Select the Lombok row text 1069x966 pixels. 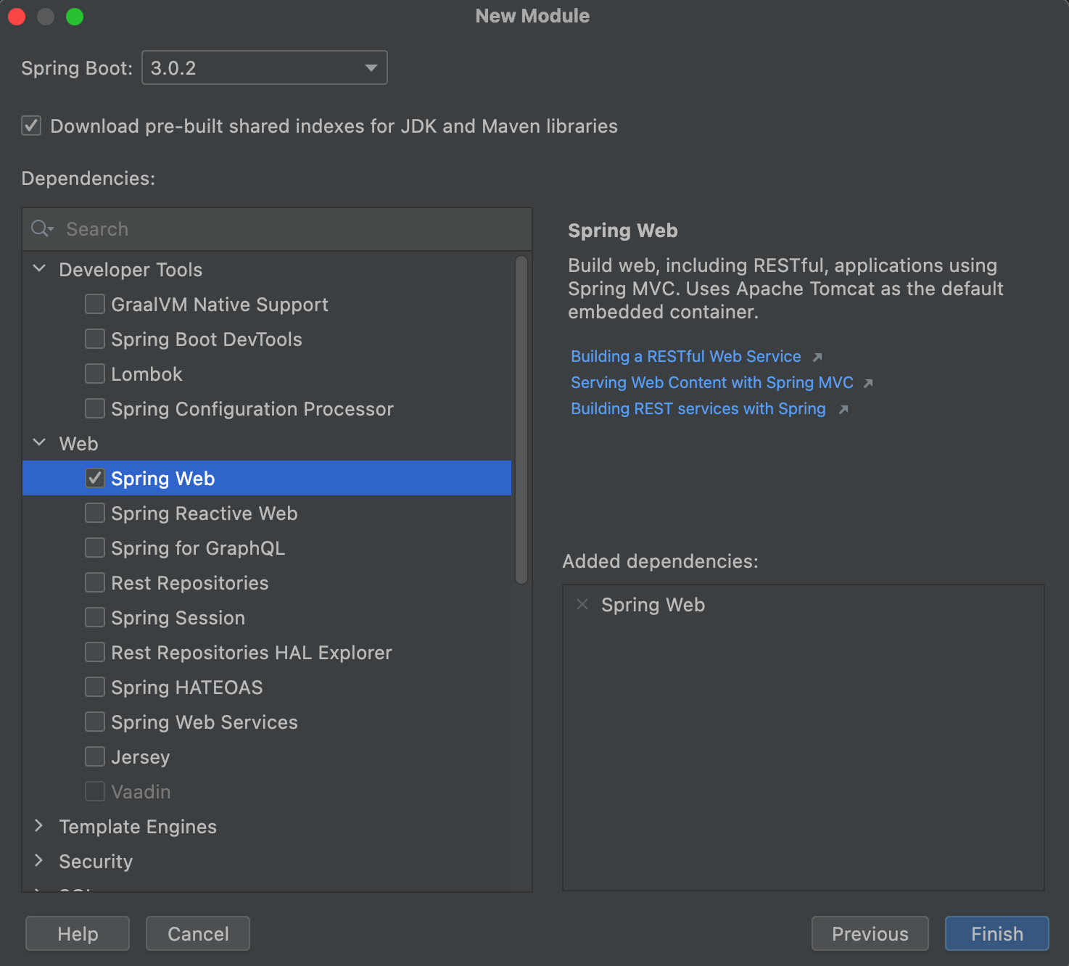[x=146, y=374]
